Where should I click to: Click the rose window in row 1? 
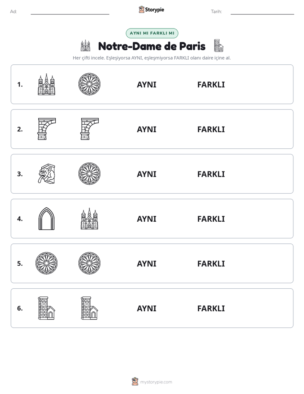coord(89,84)
